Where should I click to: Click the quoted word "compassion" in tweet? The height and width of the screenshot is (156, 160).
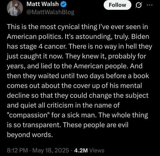(28, 115)
